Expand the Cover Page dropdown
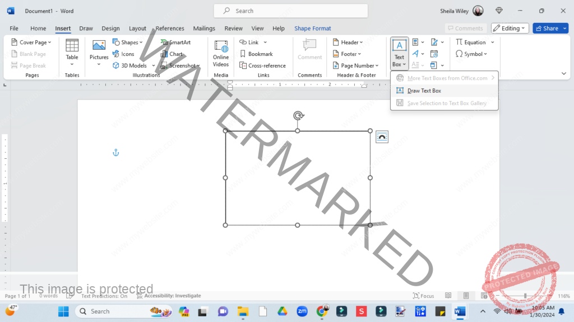This screenshot has width=574, height=322. (x=49, y=42)
